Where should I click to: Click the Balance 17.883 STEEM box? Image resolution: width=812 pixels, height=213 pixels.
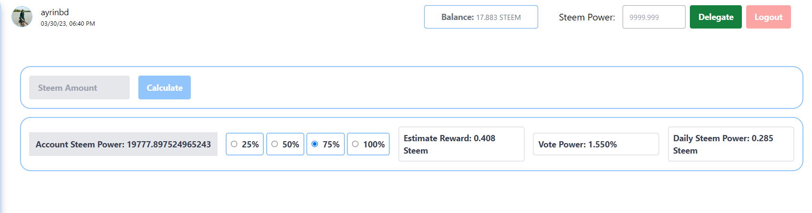tap(481, 17)
